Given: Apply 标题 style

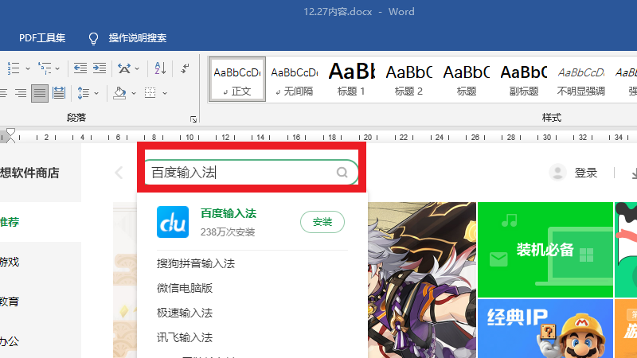Looking at the screenshot, I should [466, 79].
